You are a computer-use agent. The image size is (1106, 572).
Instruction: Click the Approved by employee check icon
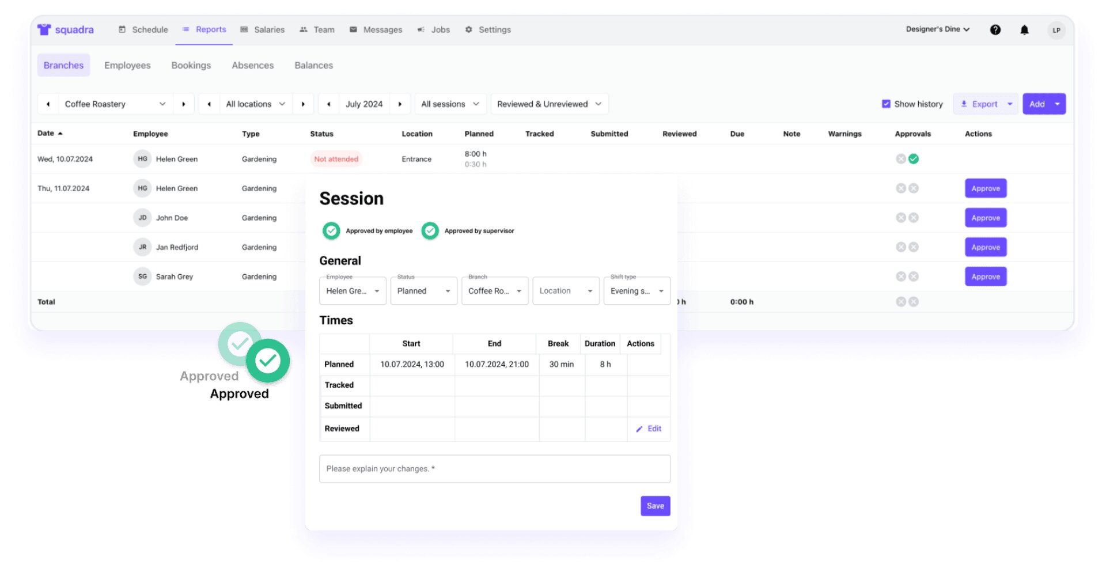point(331,231)
